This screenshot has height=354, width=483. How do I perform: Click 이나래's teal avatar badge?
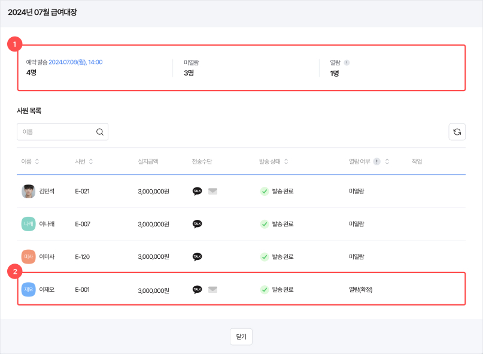pos(28,224)
